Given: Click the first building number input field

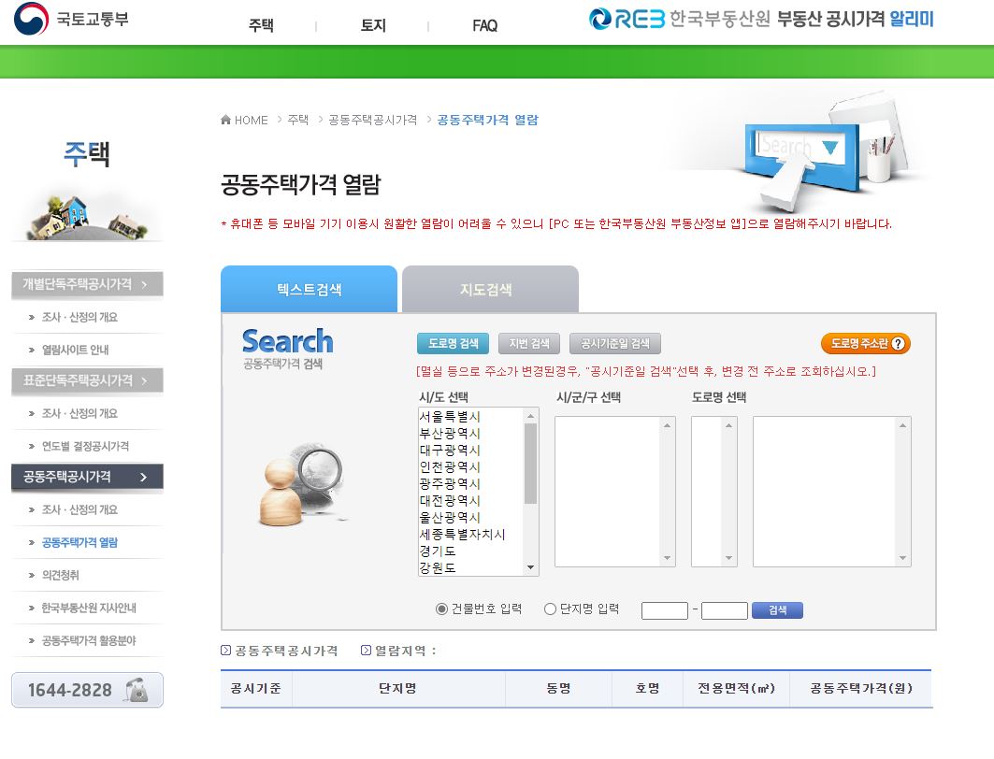Looking at the screenshot, I should [x=664, y=610].
